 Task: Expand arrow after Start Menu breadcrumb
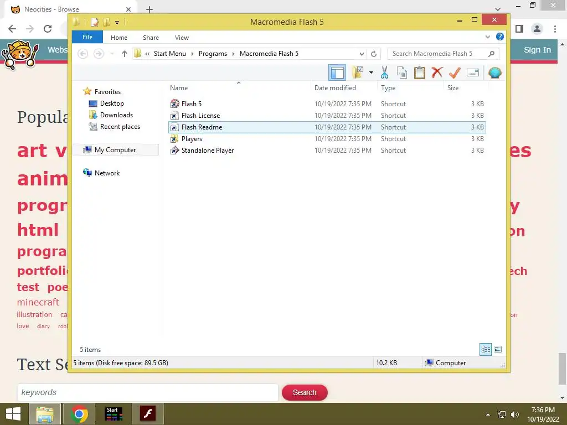192,54
